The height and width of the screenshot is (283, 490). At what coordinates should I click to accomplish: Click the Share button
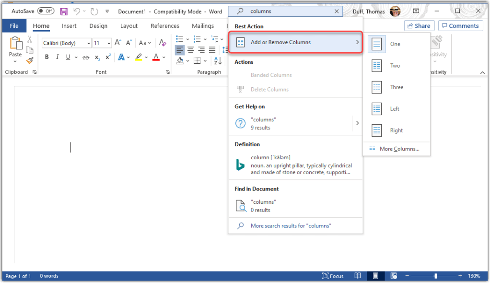click(x=419, y=26)
